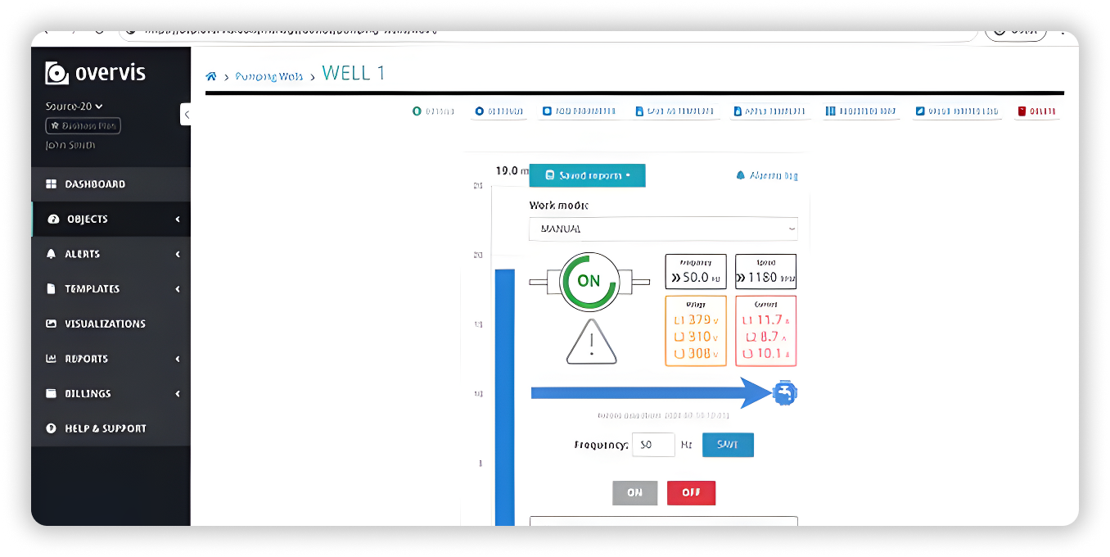Expand the Source-20 network selector
Screen dimensions: 1110x557
point(74,106)
